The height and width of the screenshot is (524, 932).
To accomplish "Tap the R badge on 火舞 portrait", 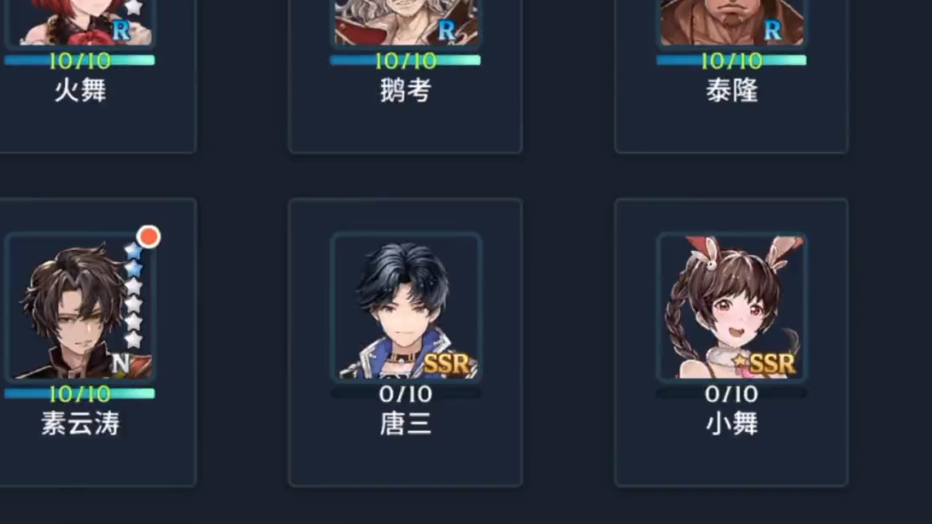I will (x=121, y=30).
